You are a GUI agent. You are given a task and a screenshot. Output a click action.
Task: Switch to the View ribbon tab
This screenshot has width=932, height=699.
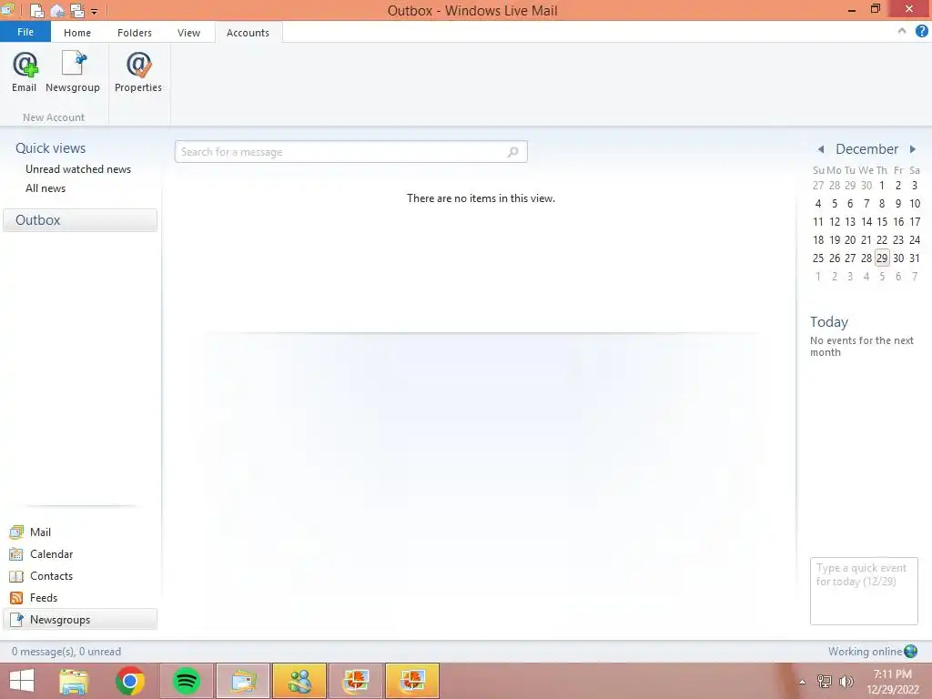click(188, 33)
